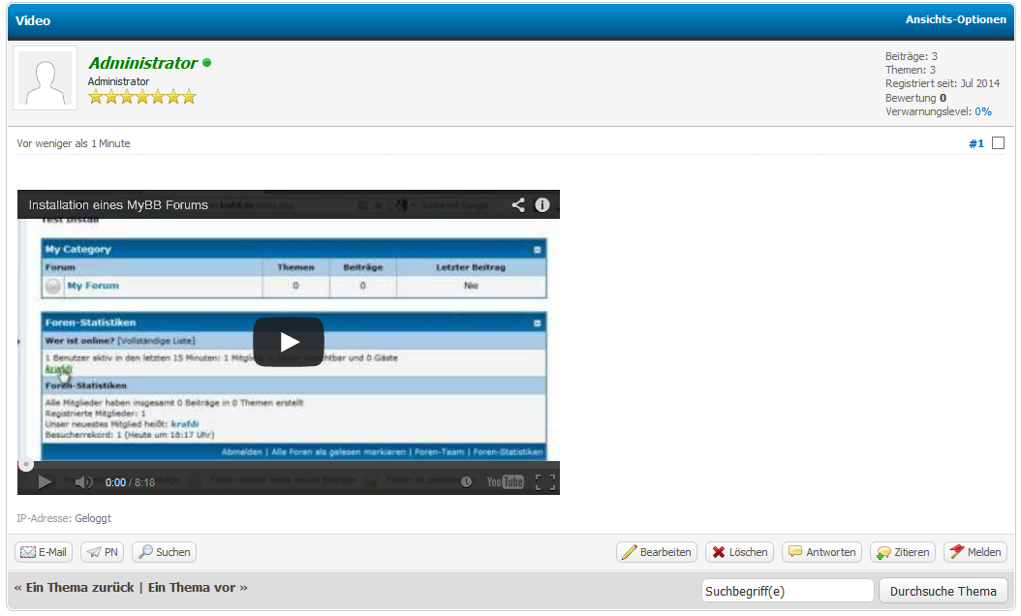The width and height of the screenshot is (1021, 616).
Task: Click the Beiträge: 3 stat text
Action: pos(911,56)
